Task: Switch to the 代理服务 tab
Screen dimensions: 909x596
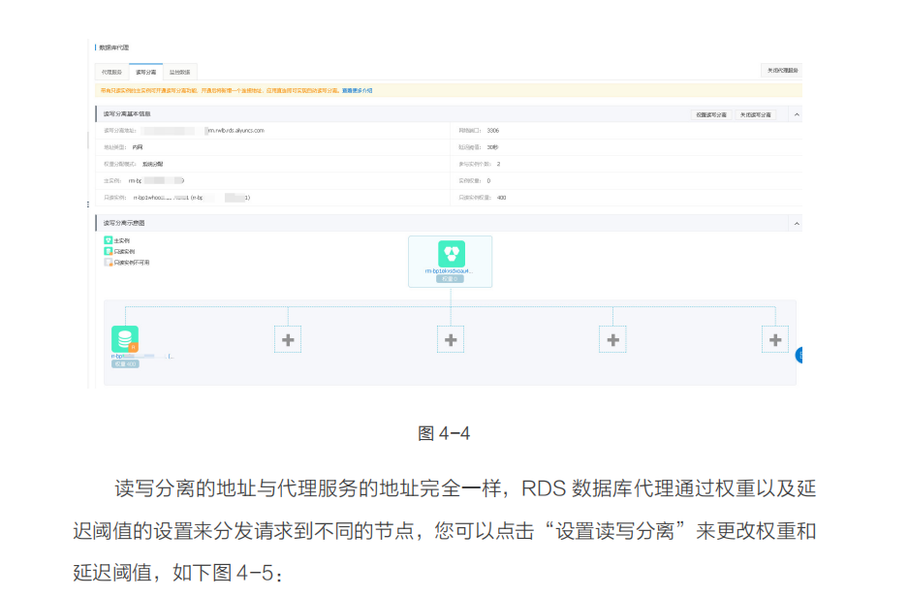Action: point(111,71)
